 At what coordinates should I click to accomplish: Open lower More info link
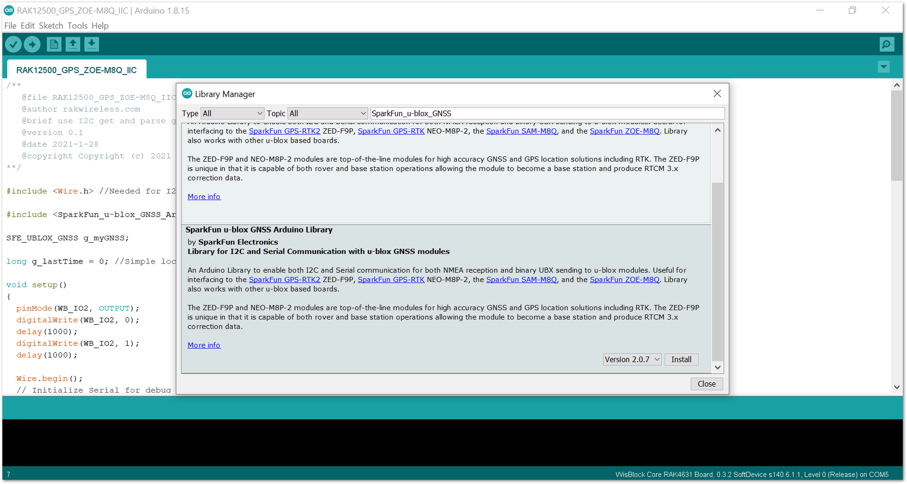(204, 345)
